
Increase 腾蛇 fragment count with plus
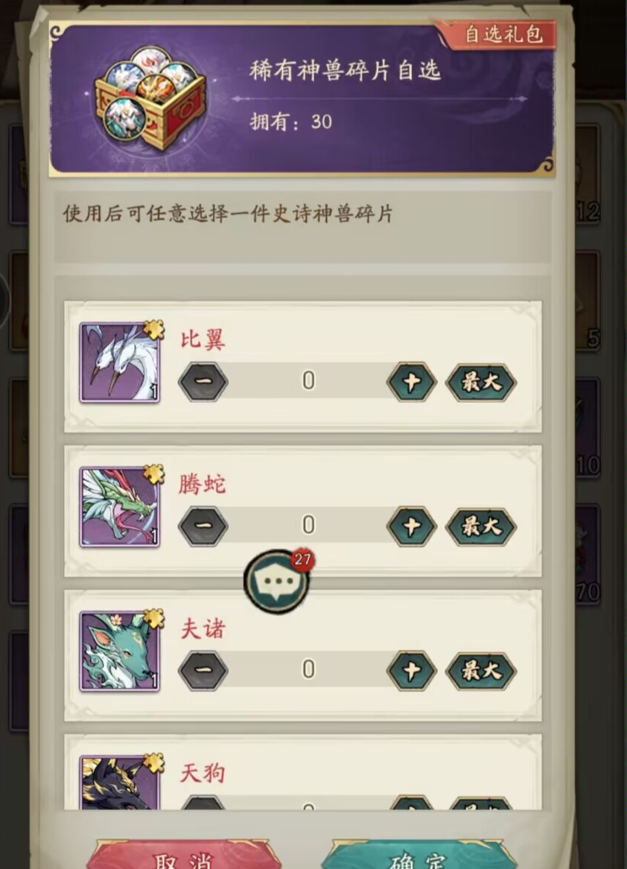[x=411, y=526]
